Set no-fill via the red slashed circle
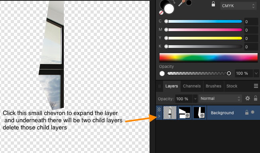Viewport: 260px width, 153px height. [161, 12]
